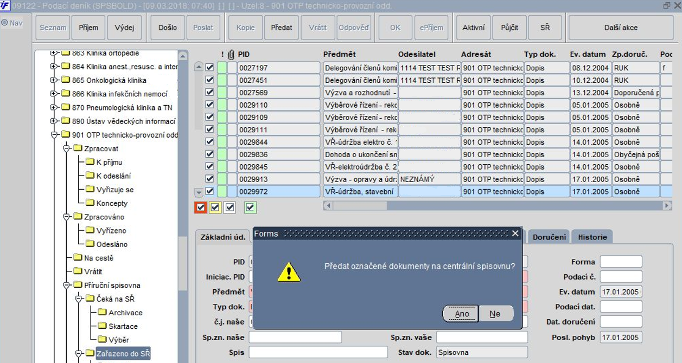This screenshot has width=682, height=363.
Task: Click the Příjem toolbar button
Action: pyautogui.click(x=88, y=28)
